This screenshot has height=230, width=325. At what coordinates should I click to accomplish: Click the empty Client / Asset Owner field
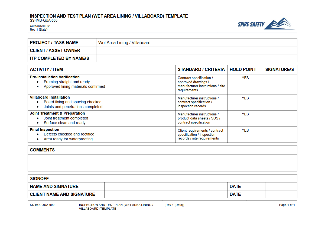(197, 50)
